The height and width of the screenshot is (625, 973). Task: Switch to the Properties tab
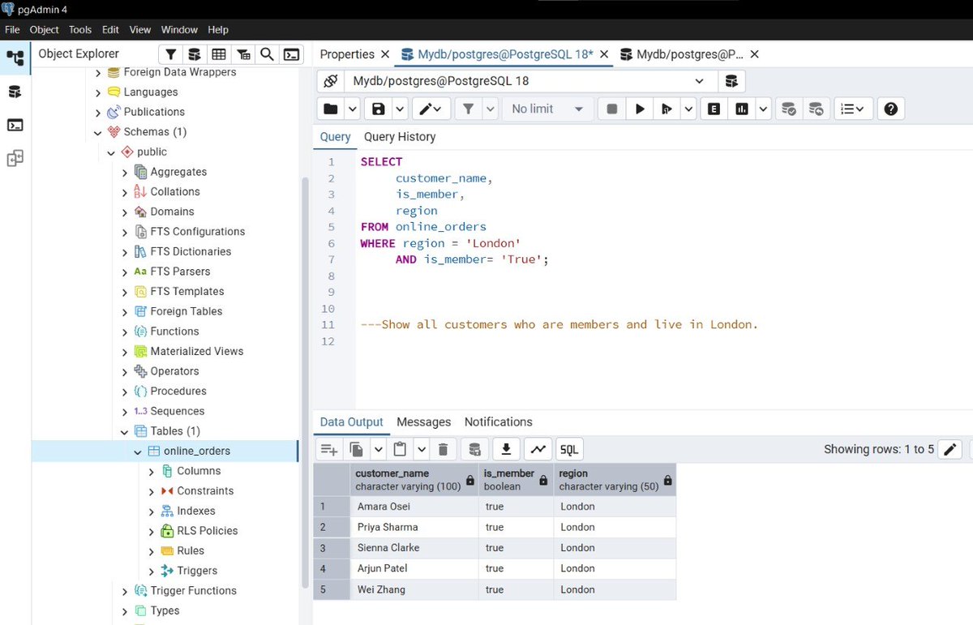(x=347, y=54)
